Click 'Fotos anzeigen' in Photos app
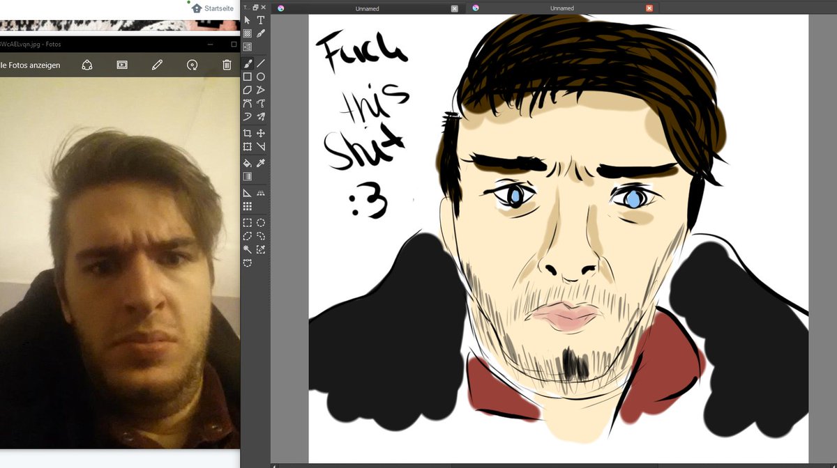 (x=30, y=65)
